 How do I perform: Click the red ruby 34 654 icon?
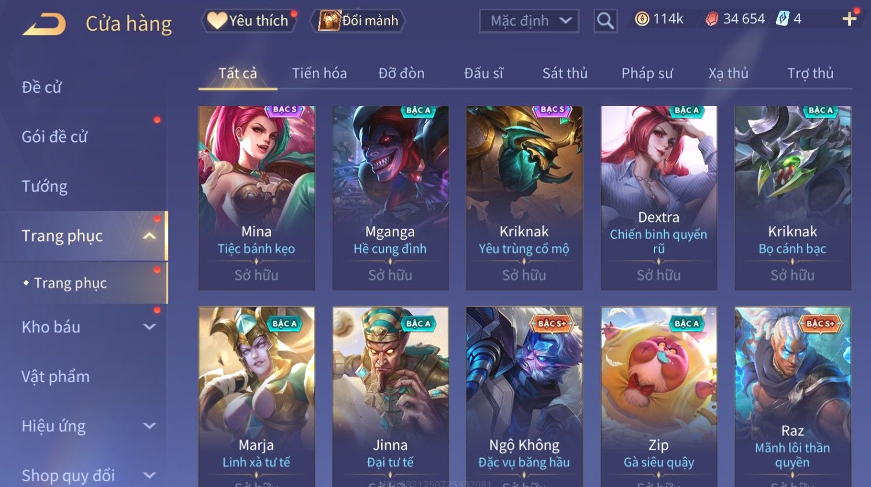(x=712, y=19)
